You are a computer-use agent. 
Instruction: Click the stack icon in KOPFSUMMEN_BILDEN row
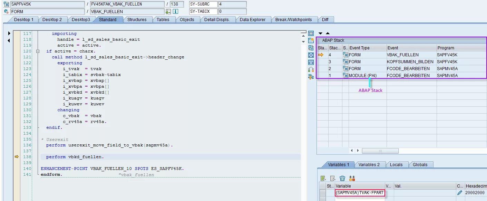pos(345,61)
